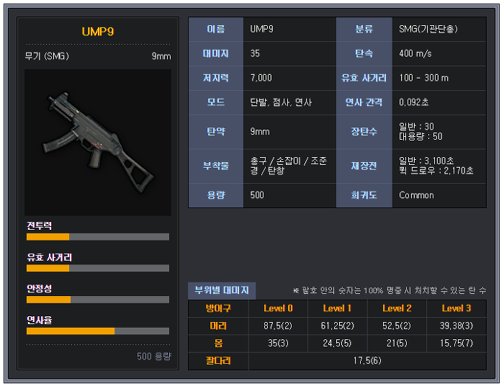Click the Level 3 column header
Image resolution: width=504 pixels, height=389 pixels.
[x=456, y=308]
